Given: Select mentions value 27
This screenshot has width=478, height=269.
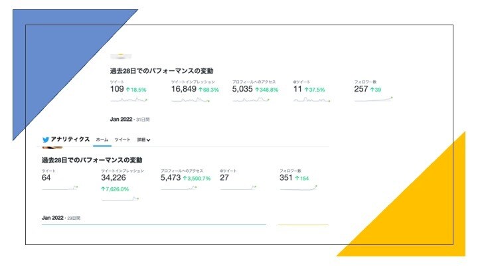Looking at the screenshot, I should (224, 178).
